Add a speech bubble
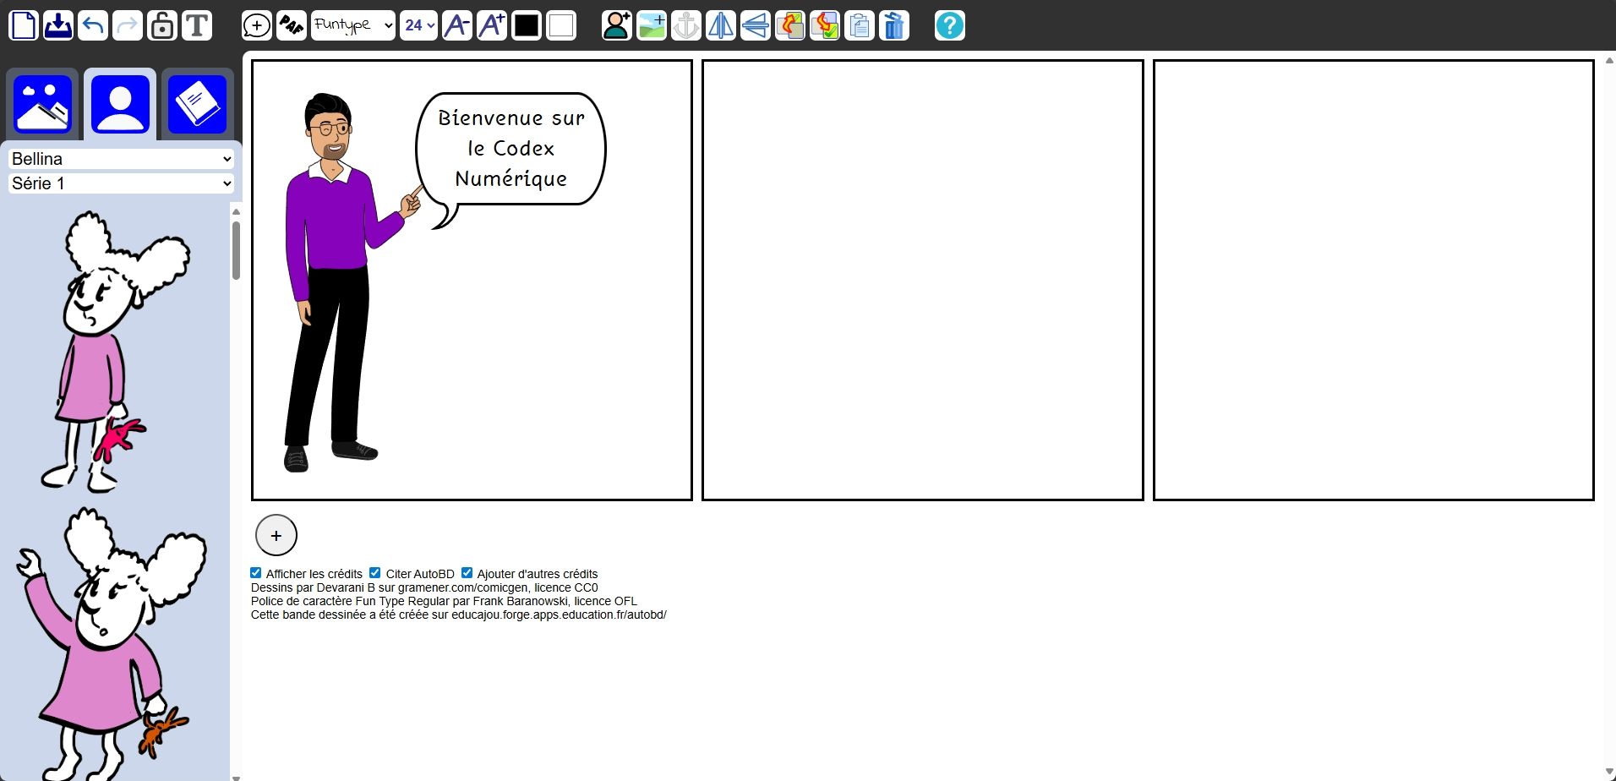This screenshot has height=781, width=1616. coord(257,25)
